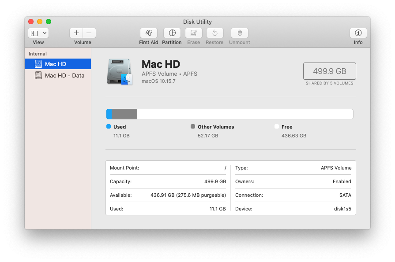395x262 pixels.
Task: Click the 52.17 GB other volumes value
Action: coord(208,136)
